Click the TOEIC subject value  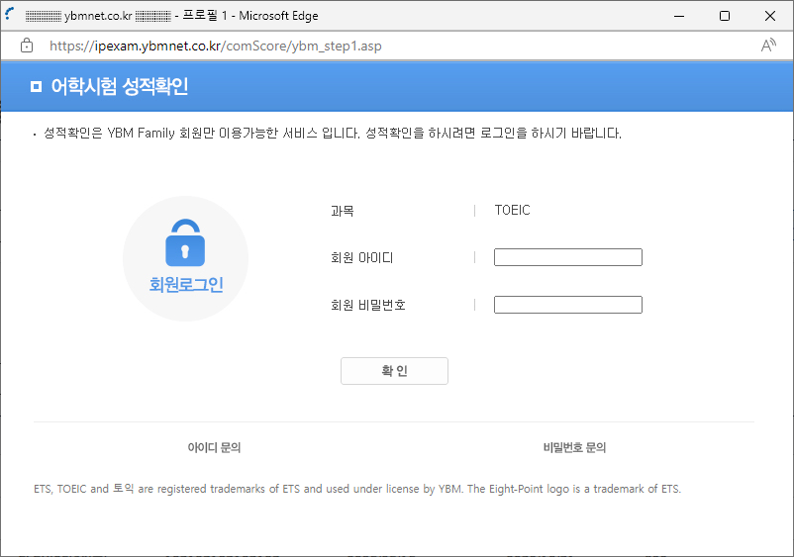(513, 210)
